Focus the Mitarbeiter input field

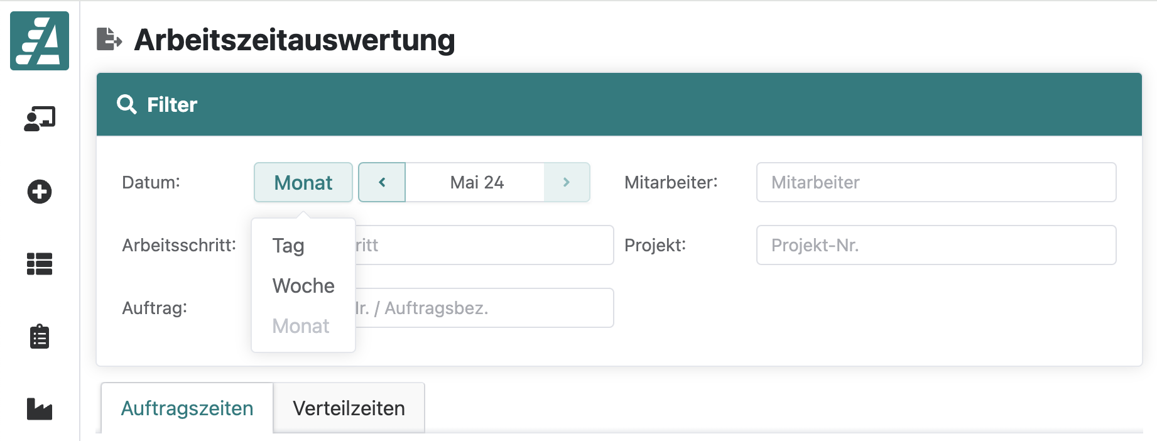pyautogui.click(x=935, y=182)
